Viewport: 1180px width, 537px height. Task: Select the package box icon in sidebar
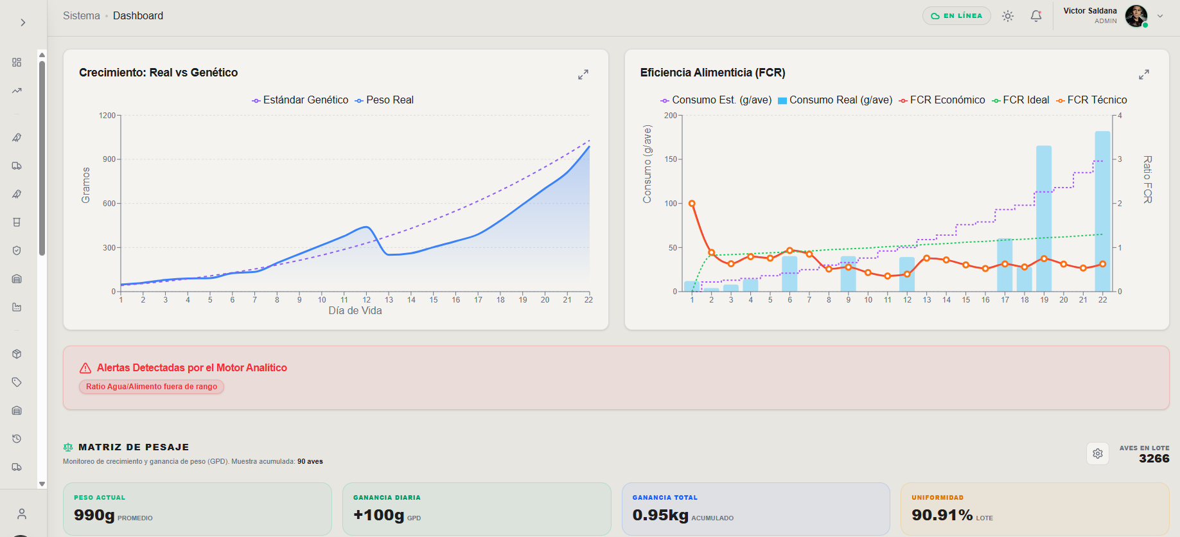(x=17, y=354)
